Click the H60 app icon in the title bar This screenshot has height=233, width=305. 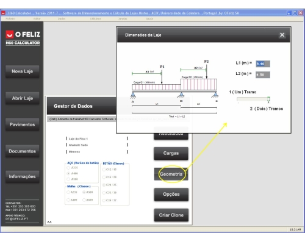3,13
